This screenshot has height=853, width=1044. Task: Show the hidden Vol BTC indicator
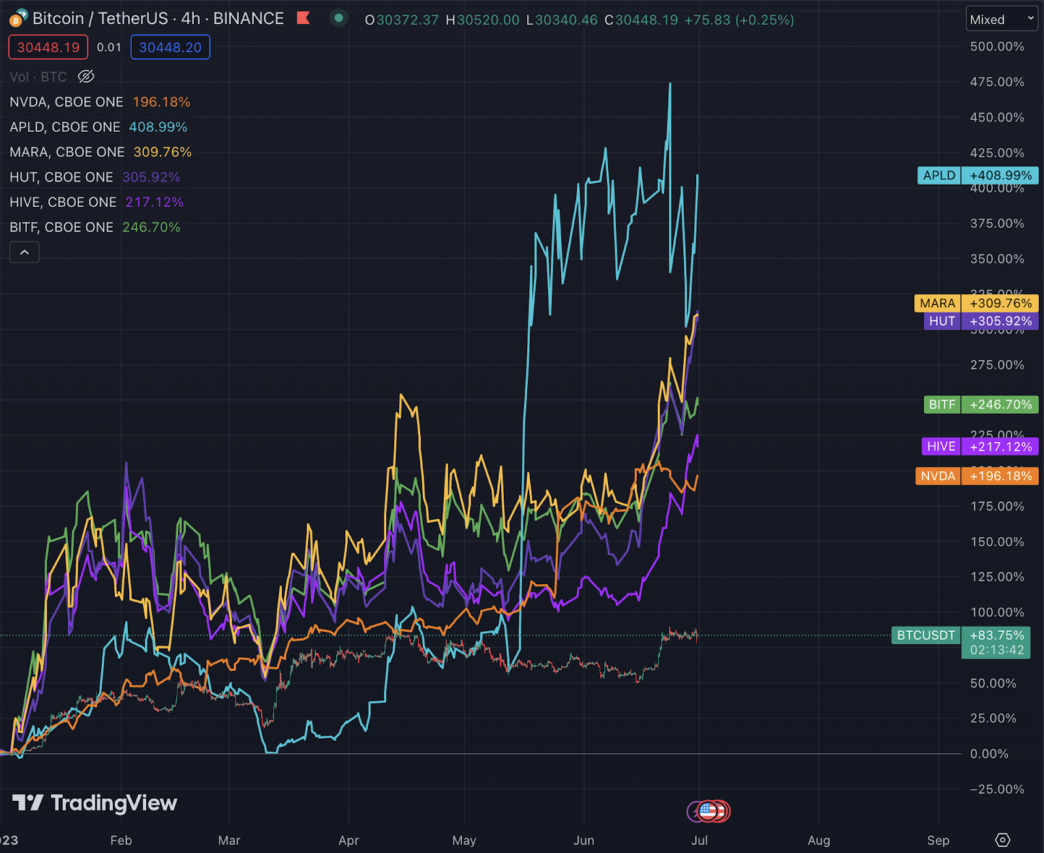tap(86, 77)
